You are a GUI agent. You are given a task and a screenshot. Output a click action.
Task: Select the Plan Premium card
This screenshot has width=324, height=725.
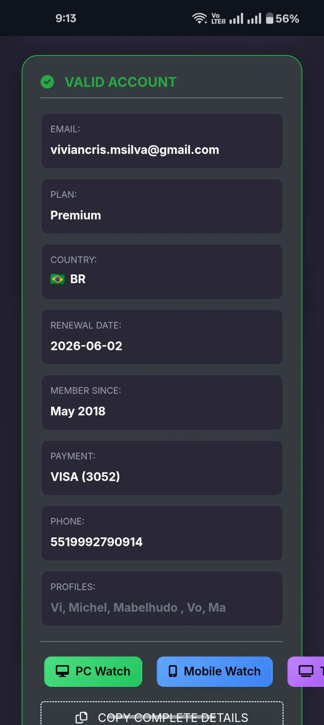tap(162, 206)
